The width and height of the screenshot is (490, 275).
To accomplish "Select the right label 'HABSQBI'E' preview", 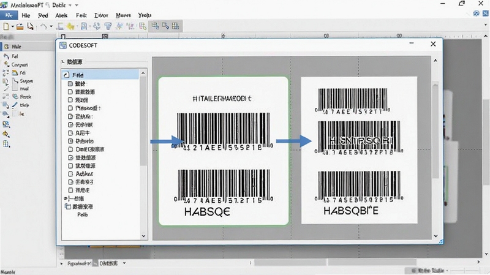I will (x=359, y=150).
